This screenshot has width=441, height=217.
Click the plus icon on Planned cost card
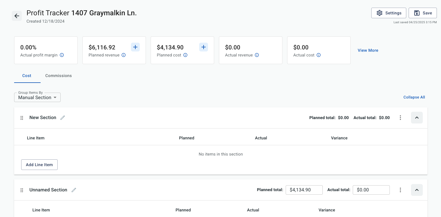(x=204, y=47)
